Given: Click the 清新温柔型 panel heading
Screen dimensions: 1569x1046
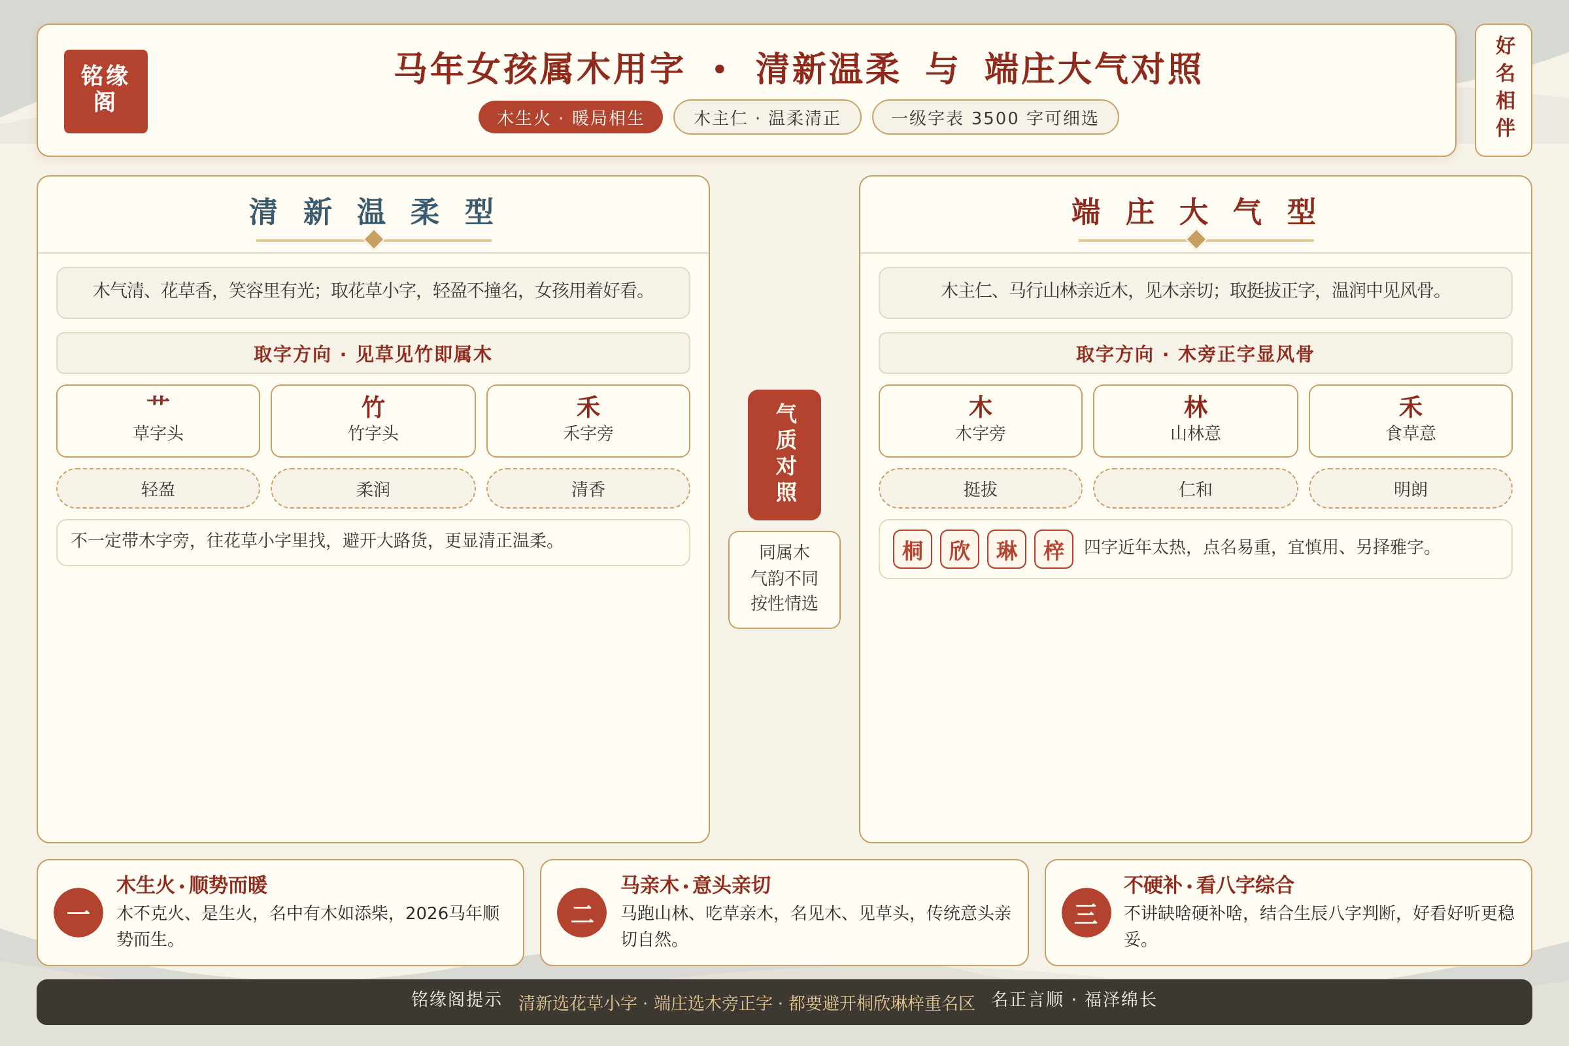Looking at the screenshot, I should [373, 212].
